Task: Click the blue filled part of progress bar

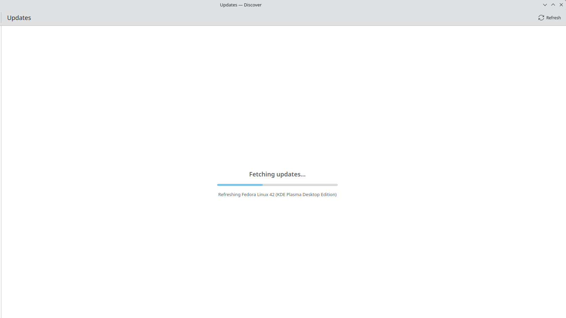Action: [240, 185]
